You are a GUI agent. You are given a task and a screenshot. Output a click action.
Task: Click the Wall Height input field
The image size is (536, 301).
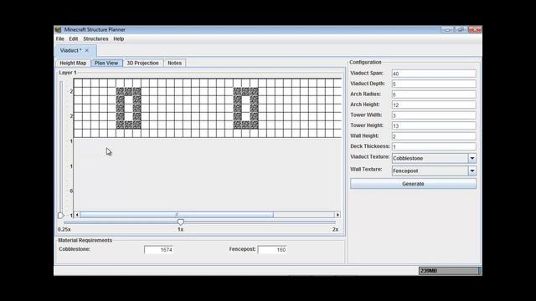[x=434, y=136]
